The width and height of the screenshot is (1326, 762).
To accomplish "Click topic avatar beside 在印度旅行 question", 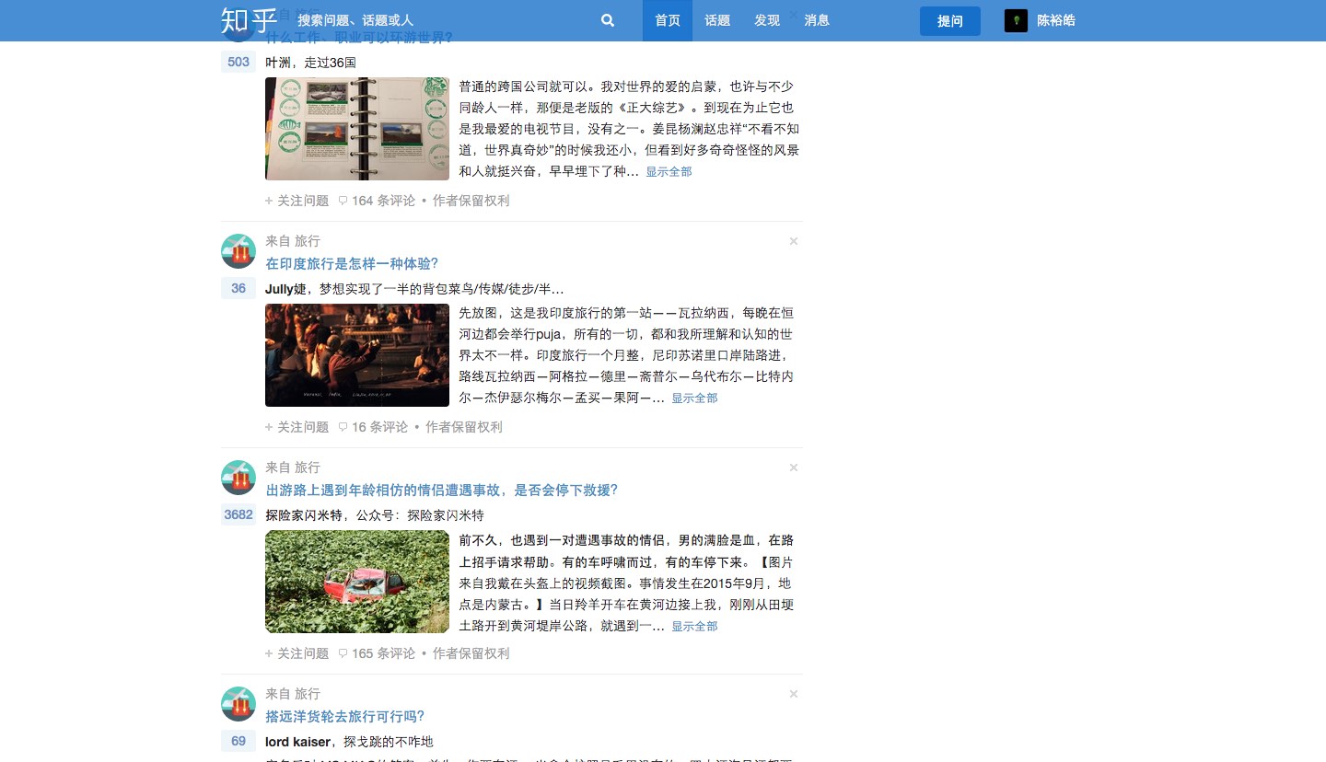I will click(238, 250).
